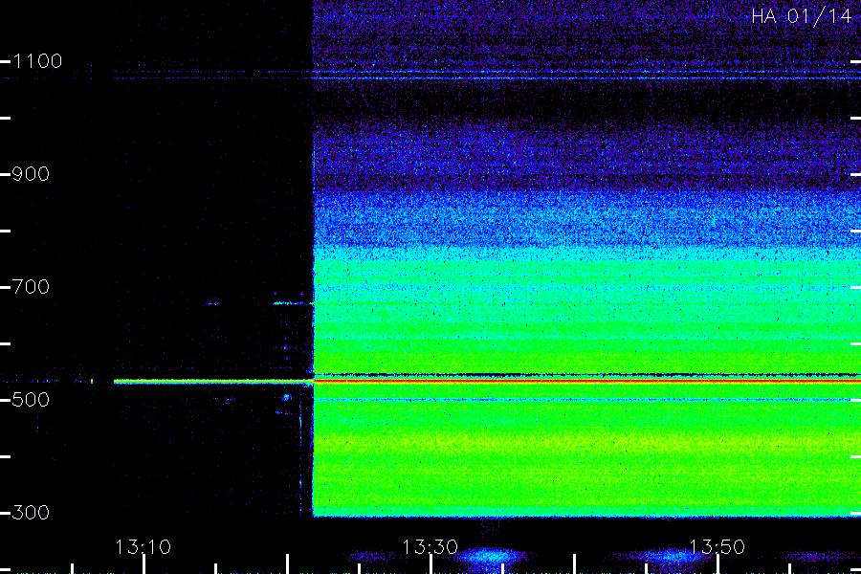Image resolution: width=861 pixels, height=574 pixels.
Task: Click the 1100 frequency axis label
Action: click(37, 61)
